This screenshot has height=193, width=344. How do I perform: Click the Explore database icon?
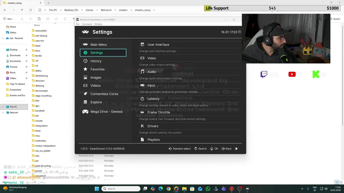click(85, 102)
